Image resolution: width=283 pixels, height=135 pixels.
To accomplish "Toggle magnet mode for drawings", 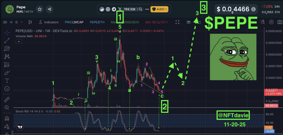I will pos(7,118).
